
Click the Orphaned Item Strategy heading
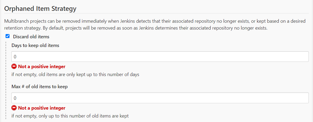40,8
